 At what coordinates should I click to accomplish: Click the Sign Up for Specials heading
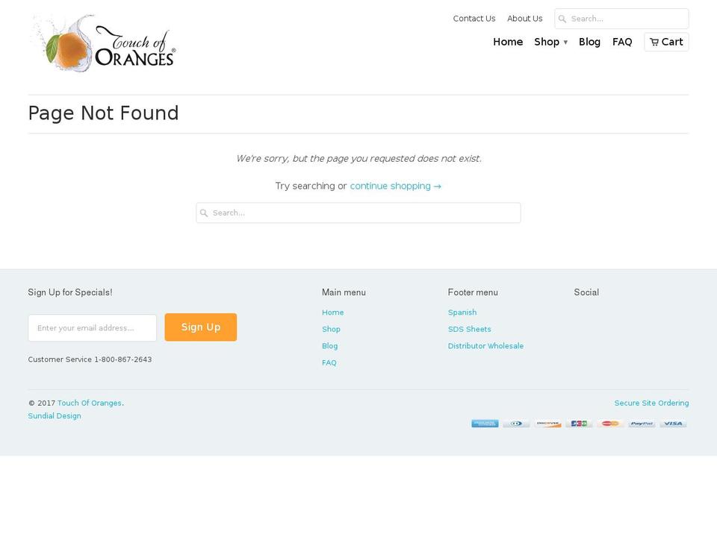70,292
